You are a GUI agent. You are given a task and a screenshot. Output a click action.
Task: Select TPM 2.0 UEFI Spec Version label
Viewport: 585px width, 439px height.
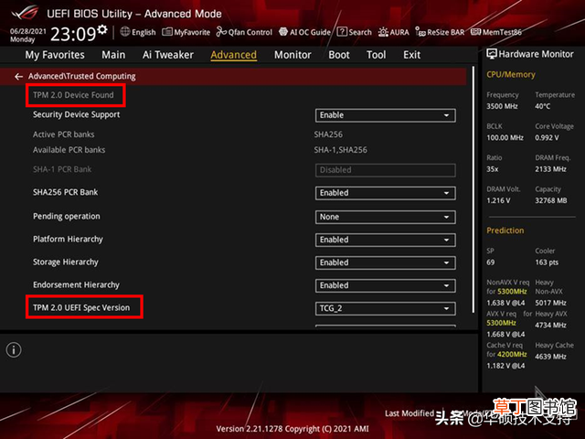[x=81, y=307]
